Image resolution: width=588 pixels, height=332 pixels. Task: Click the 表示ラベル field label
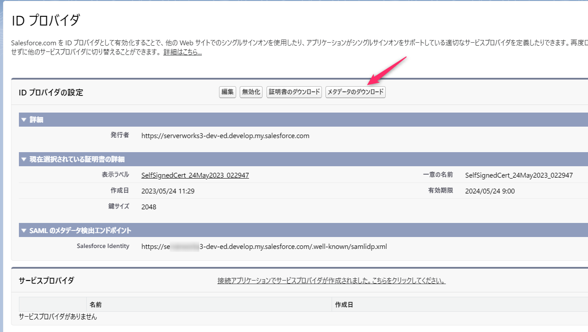click(x=115, y=175)
